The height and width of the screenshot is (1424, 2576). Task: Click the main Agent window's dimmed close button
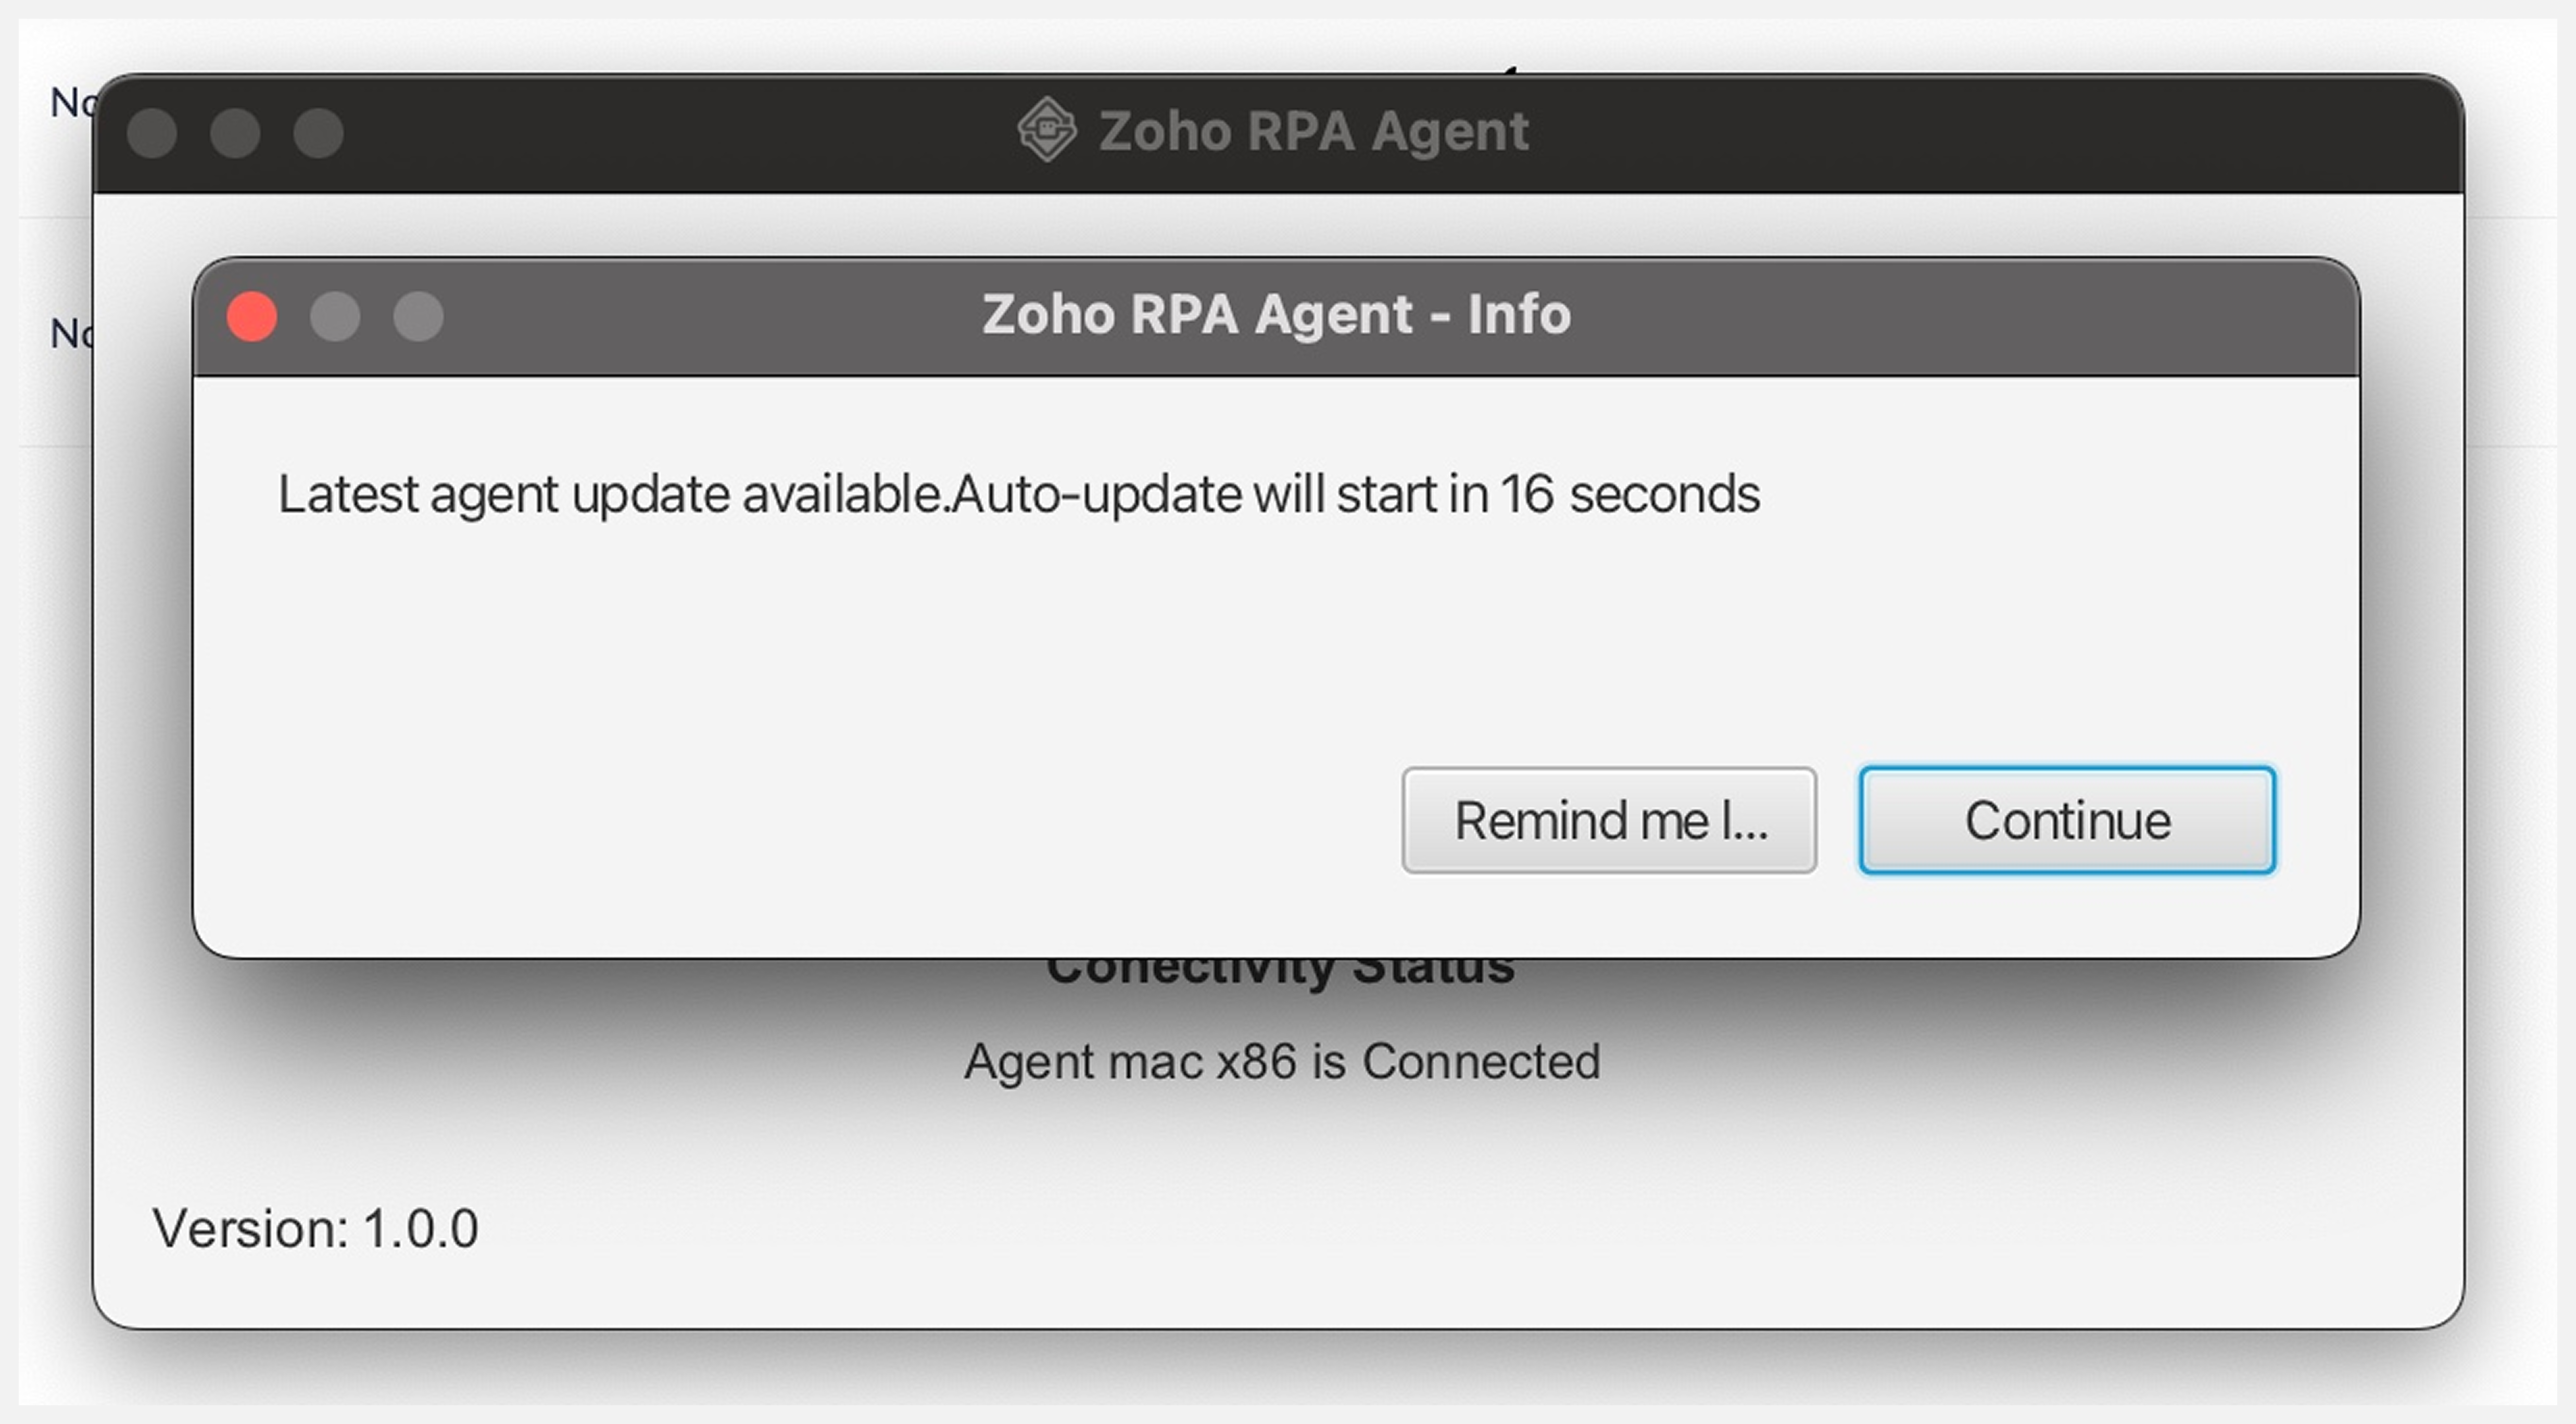point(152,133)
